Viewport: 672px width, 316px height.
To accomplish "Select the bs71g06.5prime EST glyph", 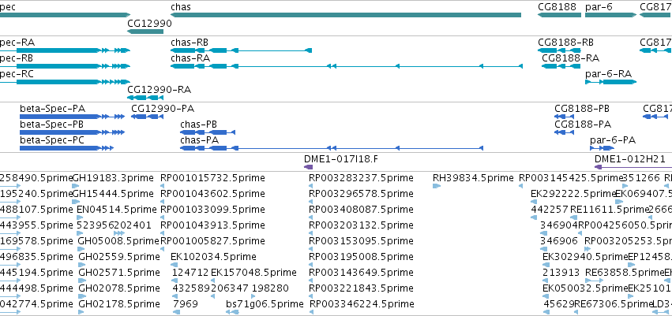I will 232,313.
